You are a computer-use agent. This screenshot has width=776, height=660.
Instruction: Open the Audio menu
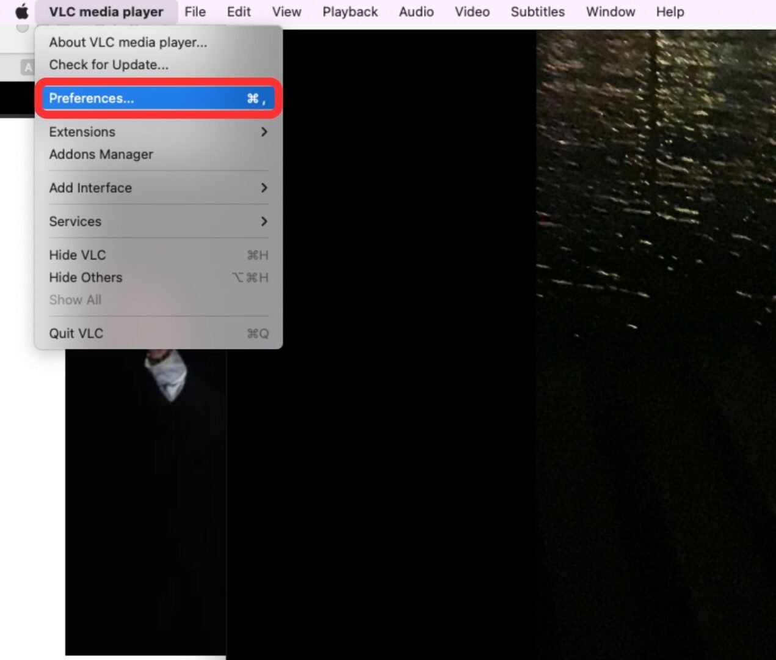point(416,12)
